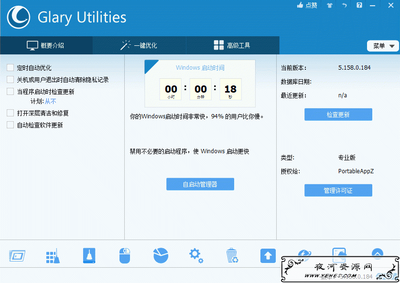Click the 18 seconds boot time counter
This screenshot has width=400, height=283.
tap(231, 89)
